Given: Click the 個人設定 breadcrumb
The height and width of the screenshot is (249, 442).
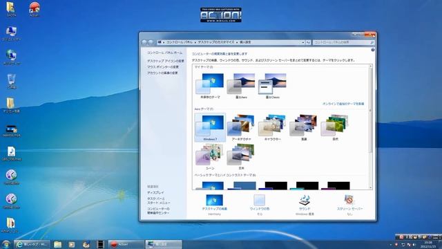Looking at the screenshot, I should [x=245, y=42].
